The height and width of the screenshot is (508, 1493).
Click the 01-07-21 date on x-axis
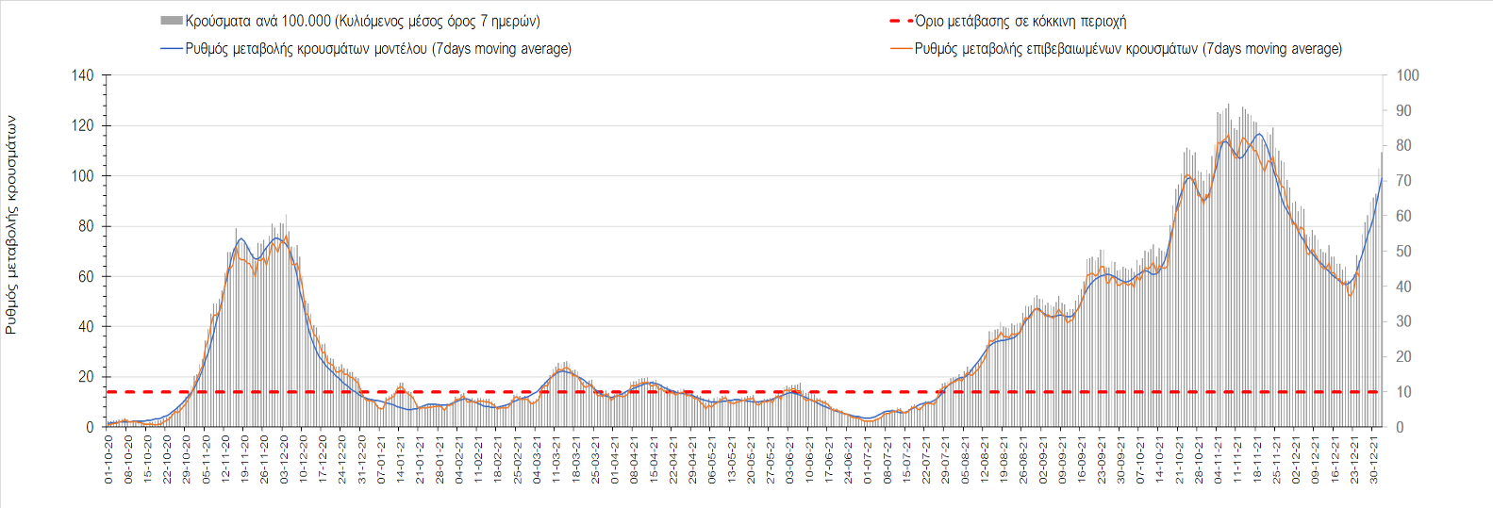point(869,460)
